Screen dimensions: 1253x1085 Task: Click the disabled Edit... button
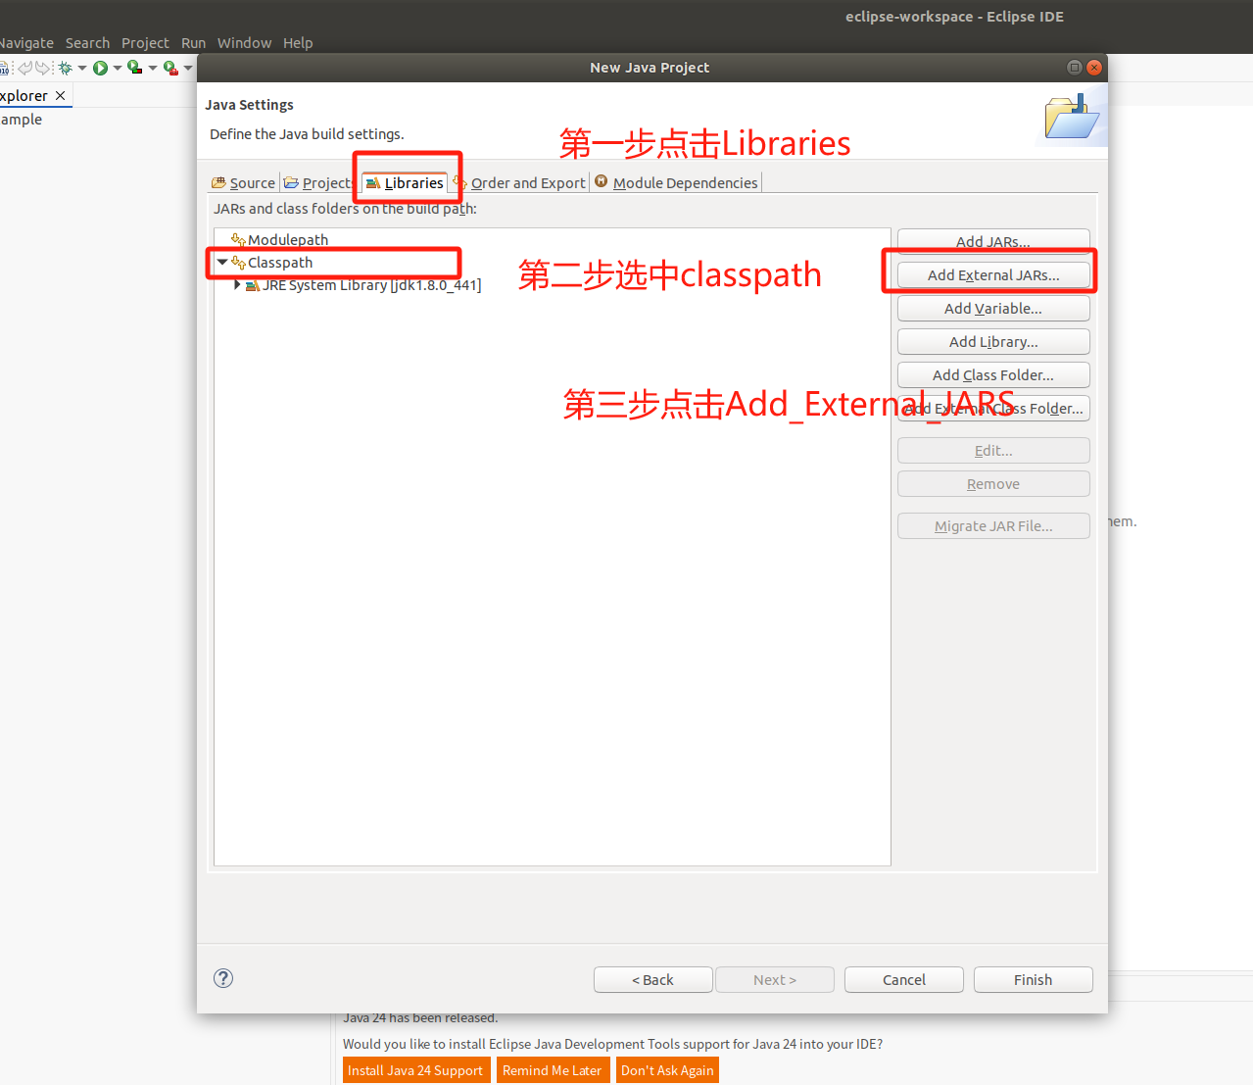click(993, 450)
